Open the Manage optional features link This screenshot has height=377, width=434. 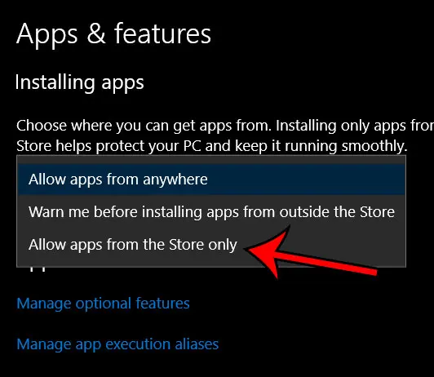pyautogui.click(x=103, y=304)
